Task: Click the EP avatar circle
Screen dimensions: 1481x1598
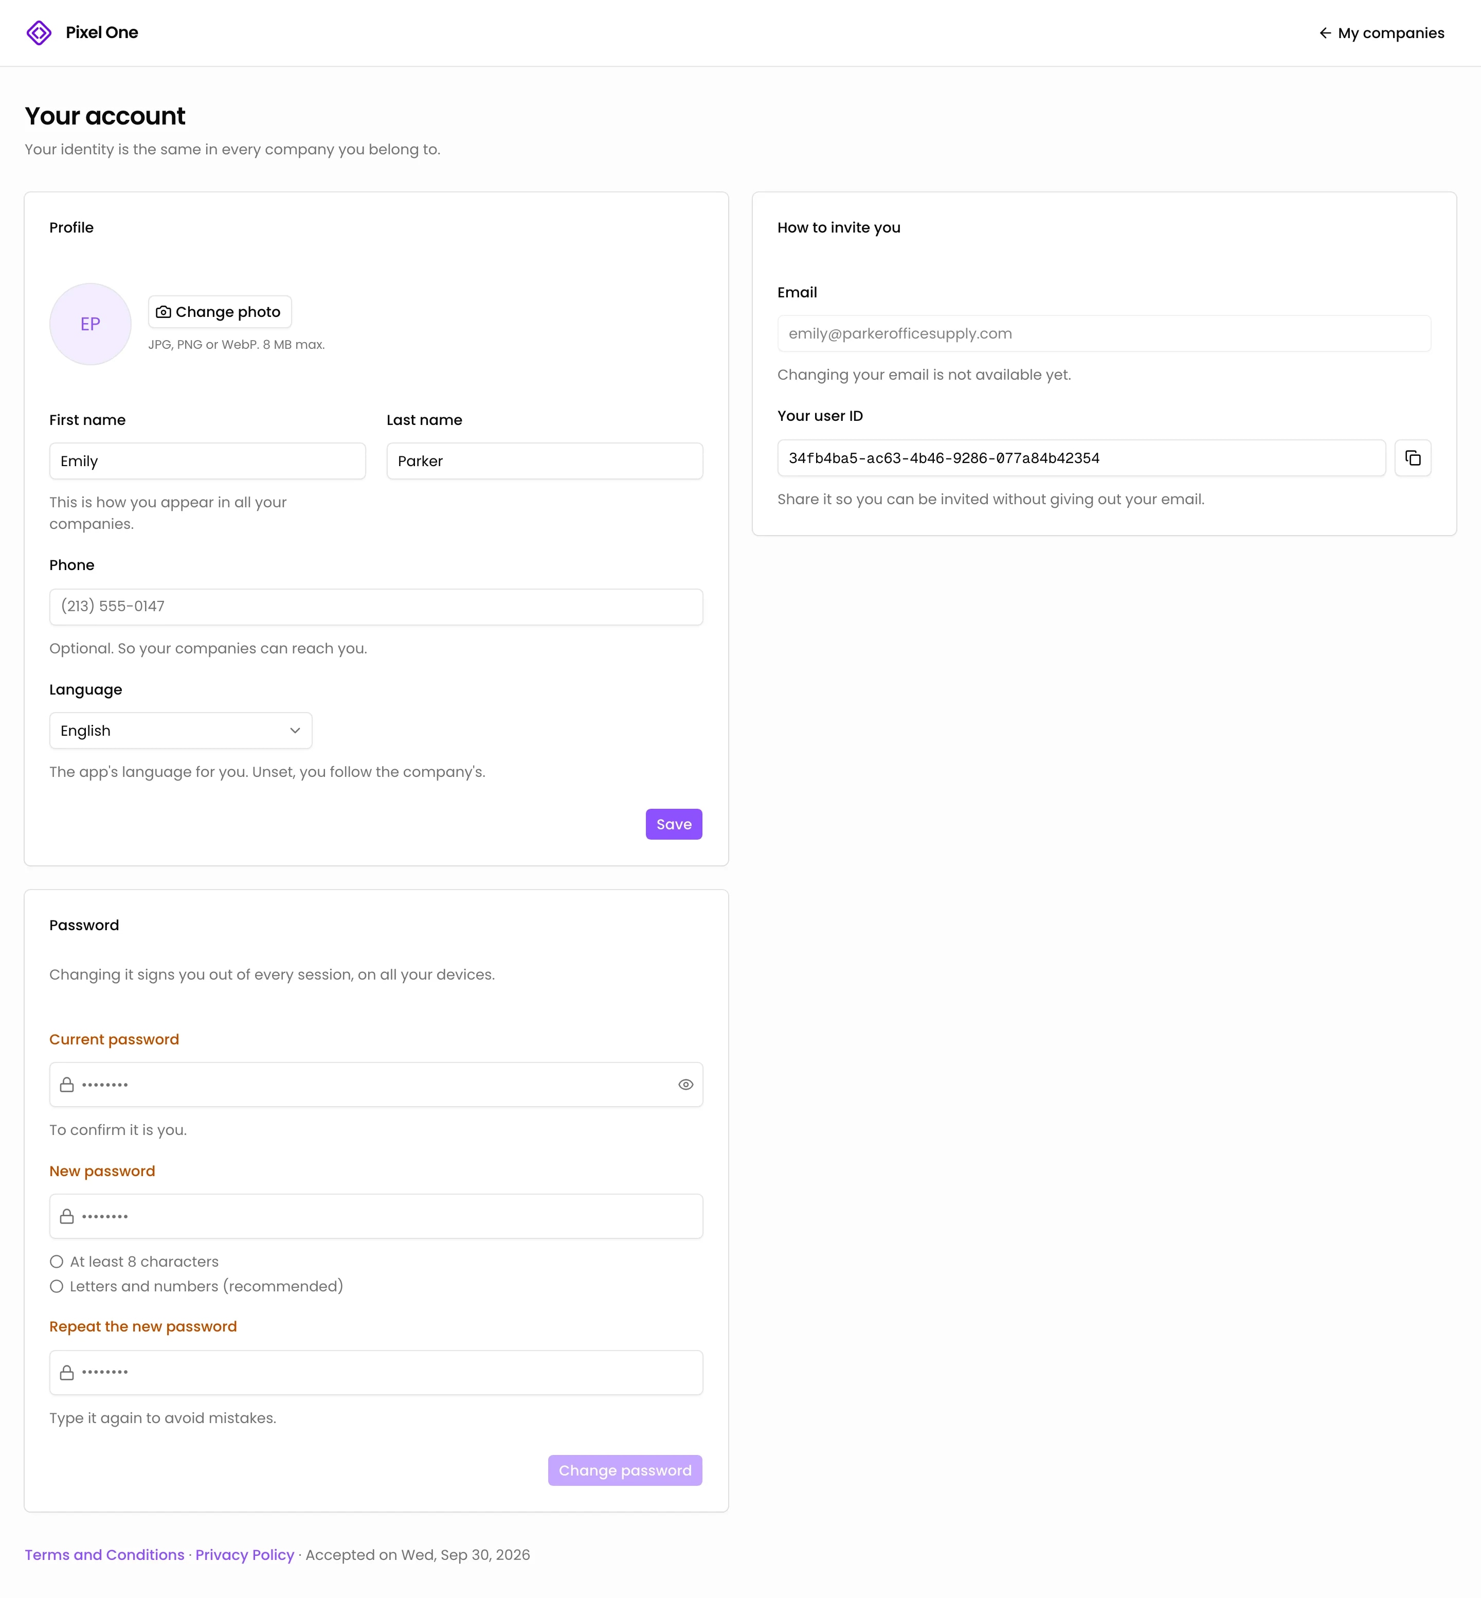Action: (x=91, y=324)
